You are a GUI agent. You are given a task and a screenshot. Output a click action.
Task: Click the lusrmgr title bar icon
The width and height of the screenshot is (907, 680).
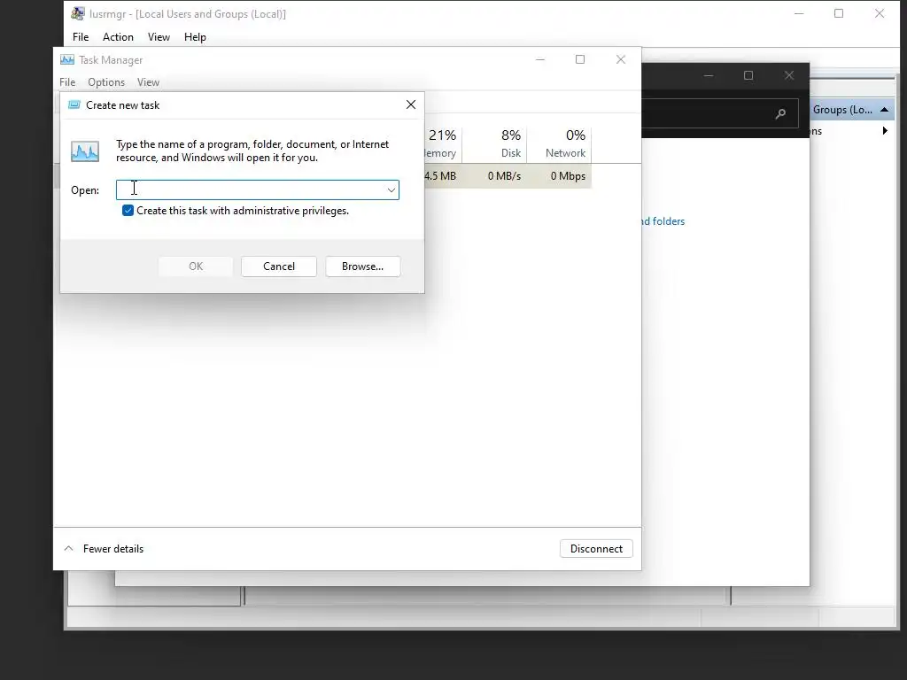click(x=78, y=13)
